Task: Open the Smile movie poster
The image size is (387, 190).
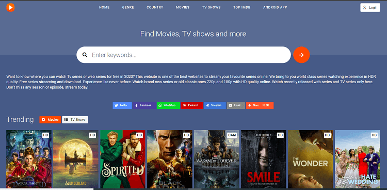Action: pos(263,159)
